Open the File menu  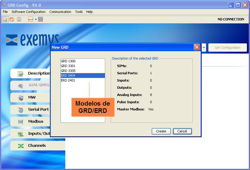(x=5, y=12)
